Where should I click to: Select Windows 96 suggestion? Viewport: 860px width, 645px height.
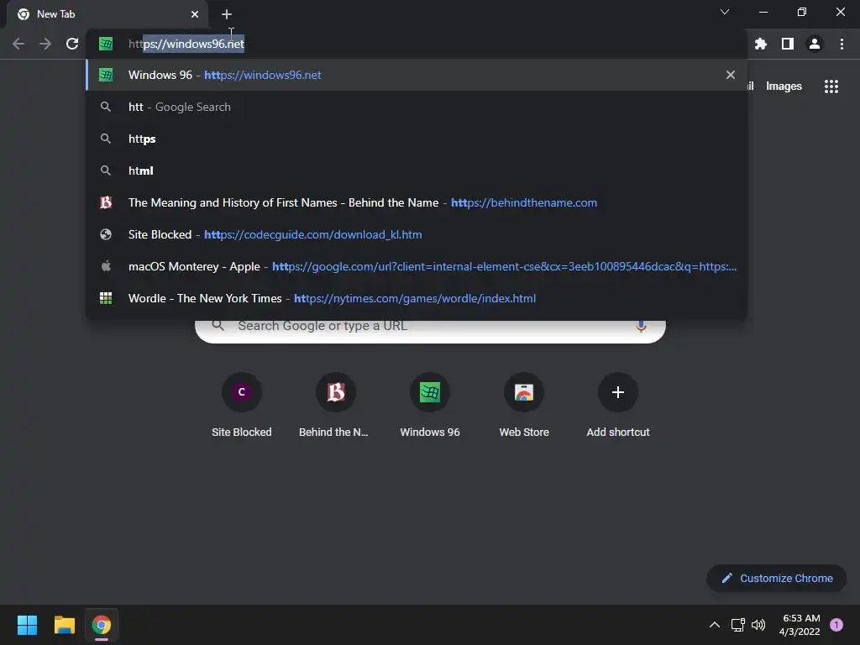click(417, 75)
